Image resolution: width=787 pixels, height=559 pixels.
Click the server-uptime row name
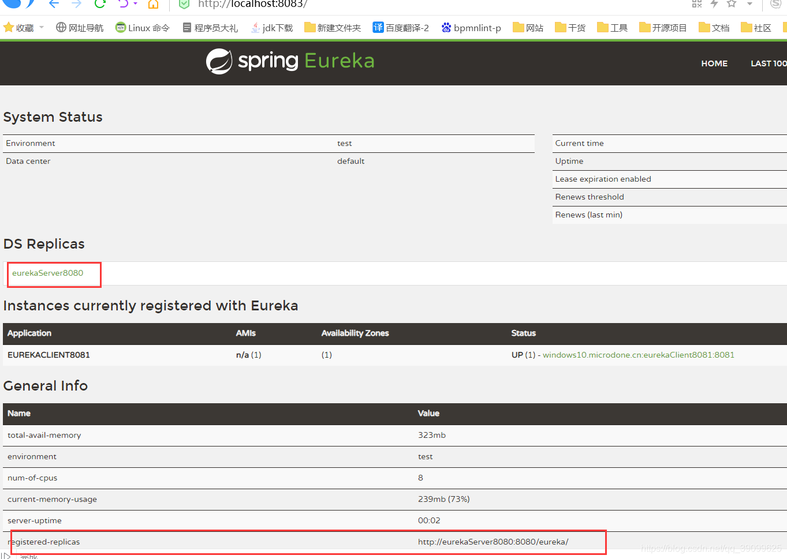(35, 521)
